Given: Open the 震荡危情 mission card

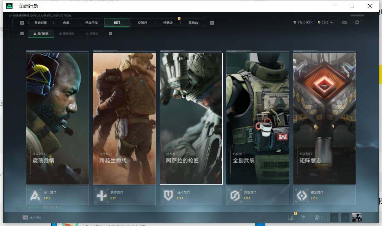Looking at the screenshot, I should [x=58, y=119].
